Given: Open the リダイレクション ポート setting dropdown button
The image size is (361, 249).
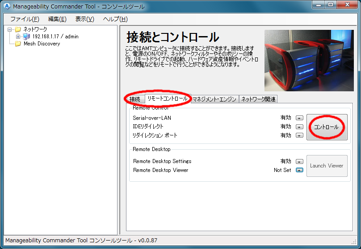Looking at the screenshot, I should point(299,135).
